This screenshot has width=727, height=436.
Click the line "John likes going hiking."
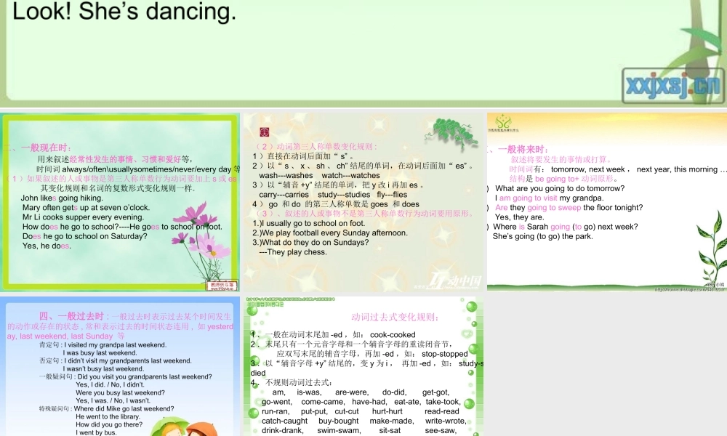(x=62, y=198)
